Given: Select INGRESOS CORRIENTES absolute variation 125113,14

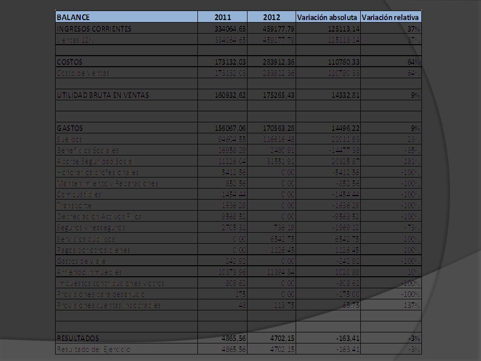Looking at the screenshot, I should pos(344,29).
